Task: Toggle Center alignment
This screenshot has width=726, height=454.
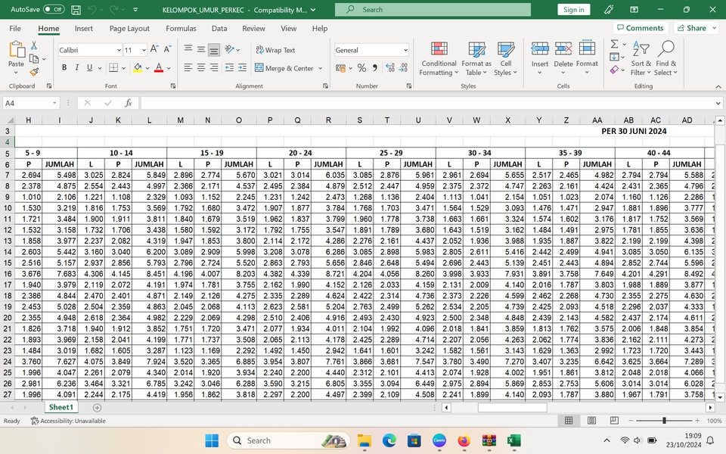Action: click(x=201, y=67)
